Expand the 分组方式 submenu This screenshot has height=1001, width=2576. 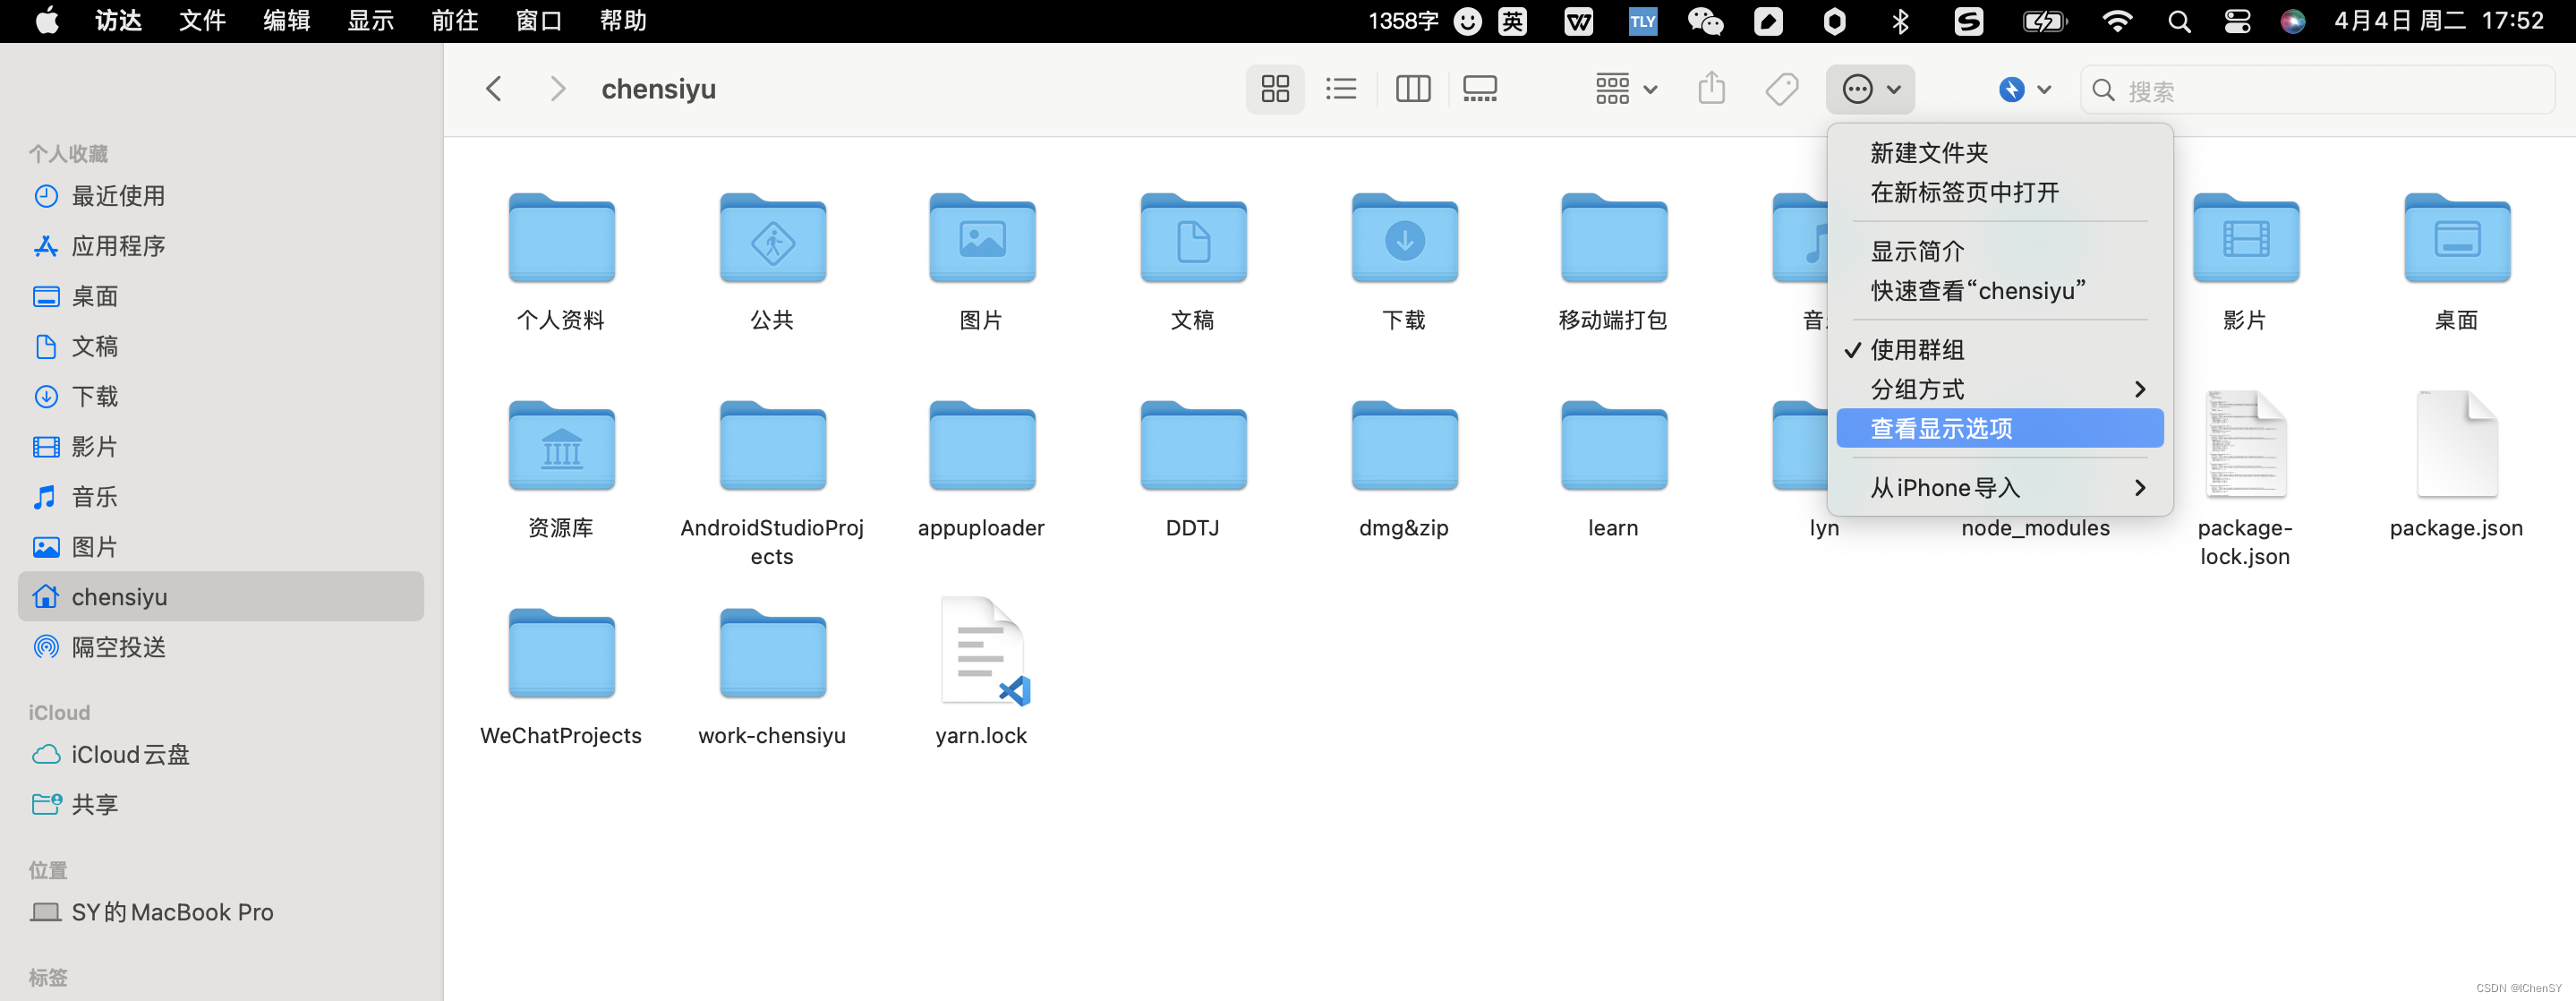(2000, 389)
